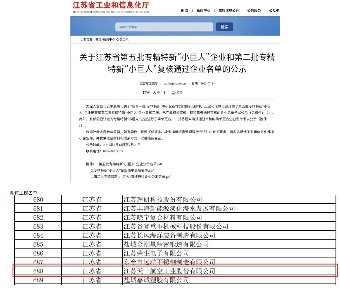Open the cut-off 公众参 navigation item
The width and height of the screenshot is (340, 293).
274,10
